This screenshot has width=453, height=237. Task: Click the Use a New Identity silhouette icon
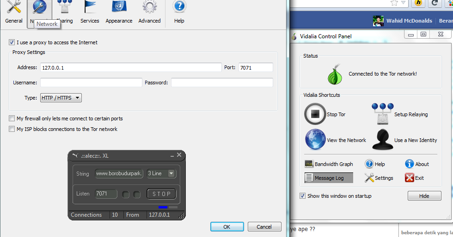(x=383, y=140)
